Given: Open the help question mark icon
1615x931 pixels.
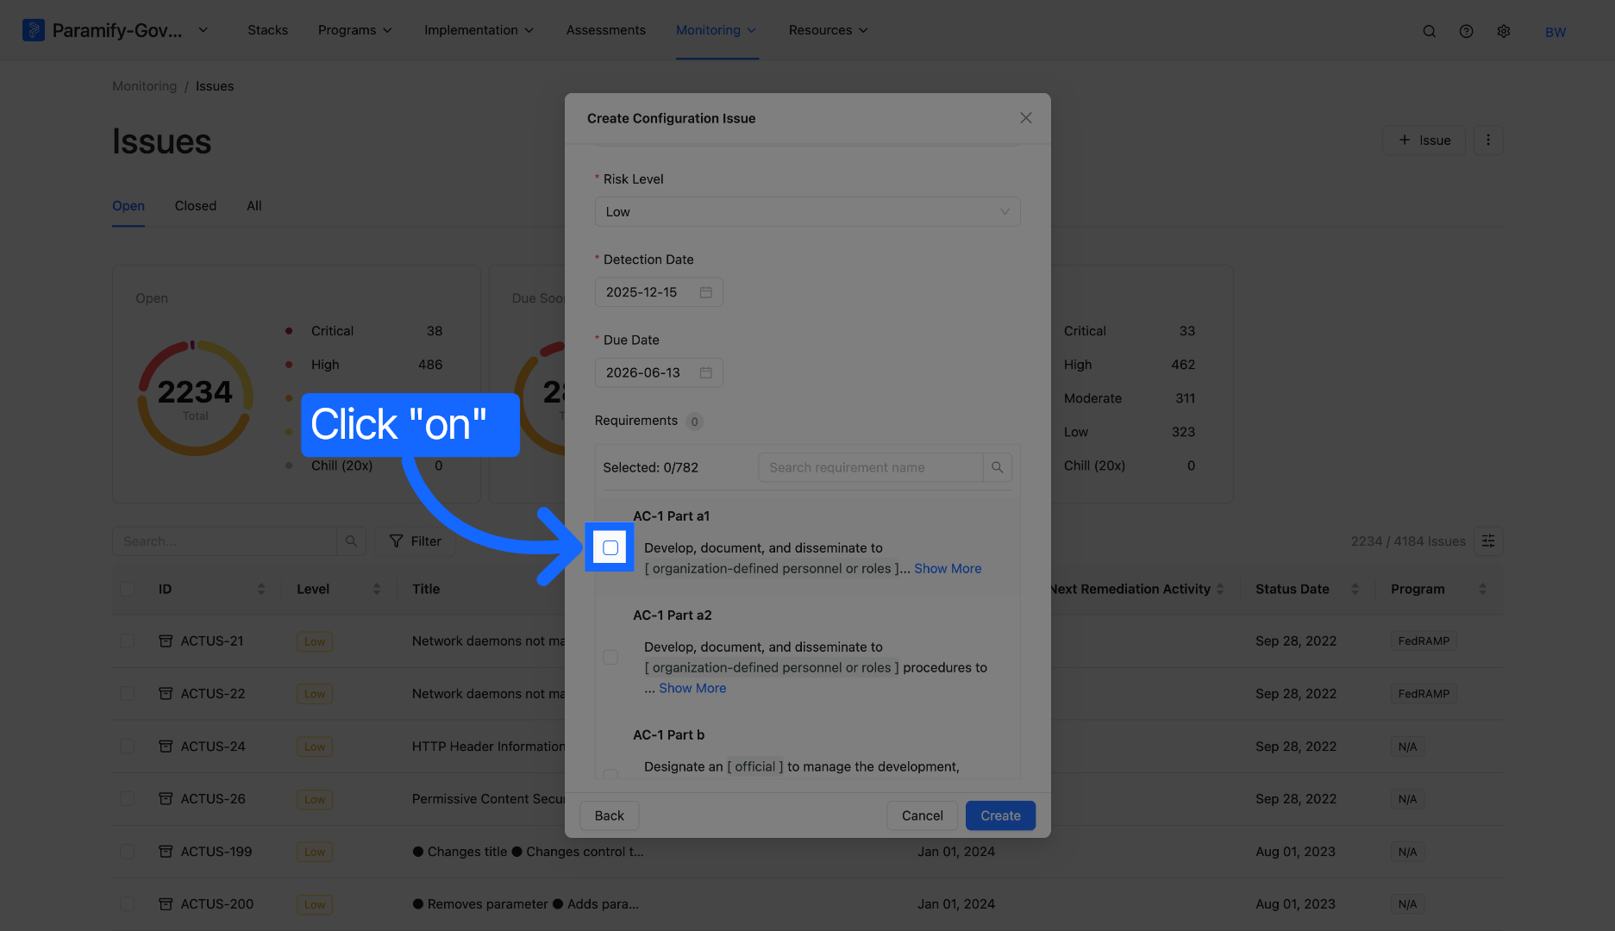Looking at the screenshot, I should coord(1466,31).
